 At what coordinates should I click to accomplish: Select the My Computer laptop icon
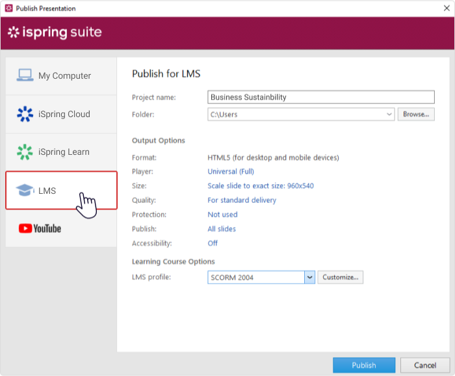click(x=25, y=75)
